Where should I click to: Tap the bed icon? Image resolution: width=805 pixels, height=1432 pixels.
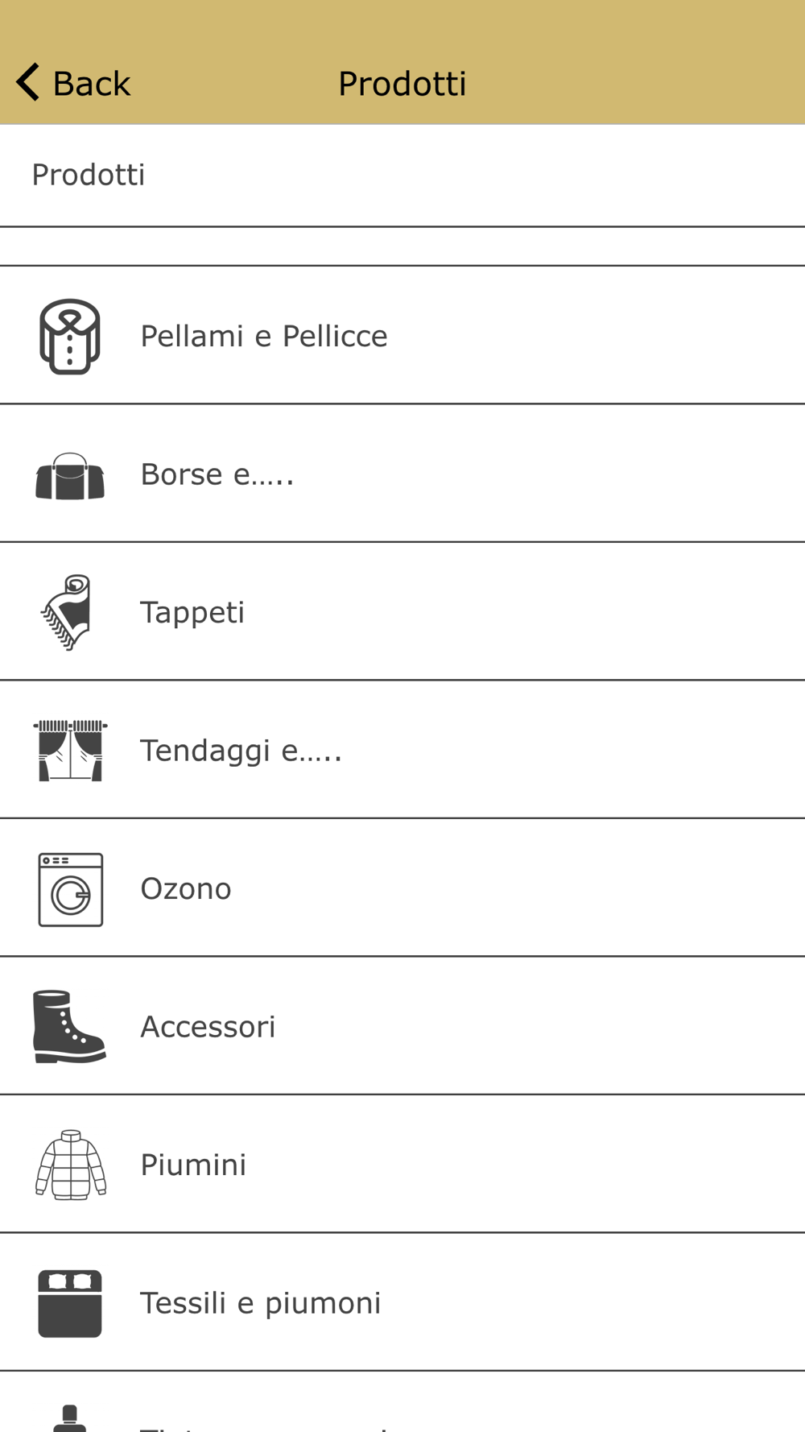pyautogui.click(x=70, y=1303)
